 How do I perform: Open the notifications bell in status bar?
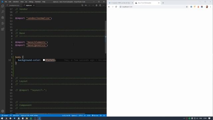point(104,116)
